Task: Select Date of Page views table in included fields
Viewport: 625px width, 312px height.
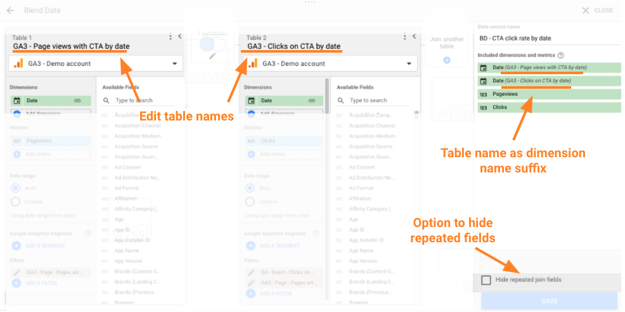Action: pyautogui.click(x=550, y=67)
